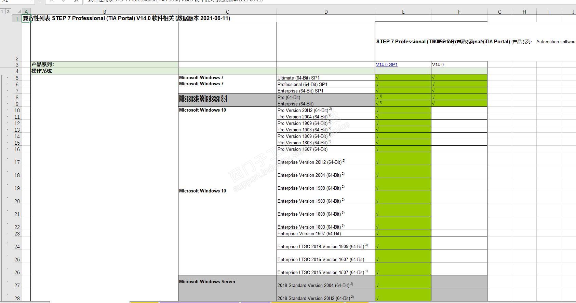The height and width of the screenshot is (303, 576).
Task: Select "Pro Version 2004 (64-Bit)" cell
Action: 326,117
